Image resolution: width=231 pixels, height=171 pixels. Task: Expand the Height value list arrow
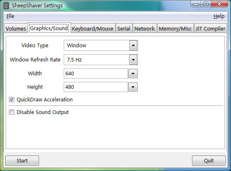click(133, 87)
